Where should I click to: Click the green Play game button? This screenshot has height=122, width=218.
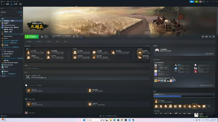pyautogui.click(x=32, y=37)
